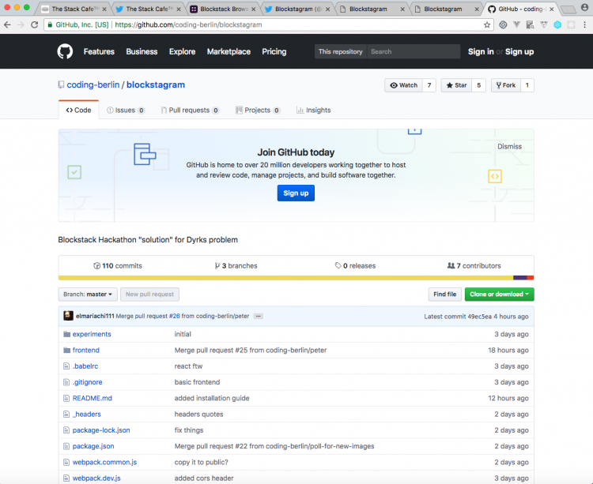Screen dimensions: 593x484
Task: Click New pull request button
Action: tap(149, 295)
